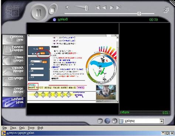The width and height of the screenshot is (175, 136).
Task: Close the Windows Media Player window
Action: point(172,133)
